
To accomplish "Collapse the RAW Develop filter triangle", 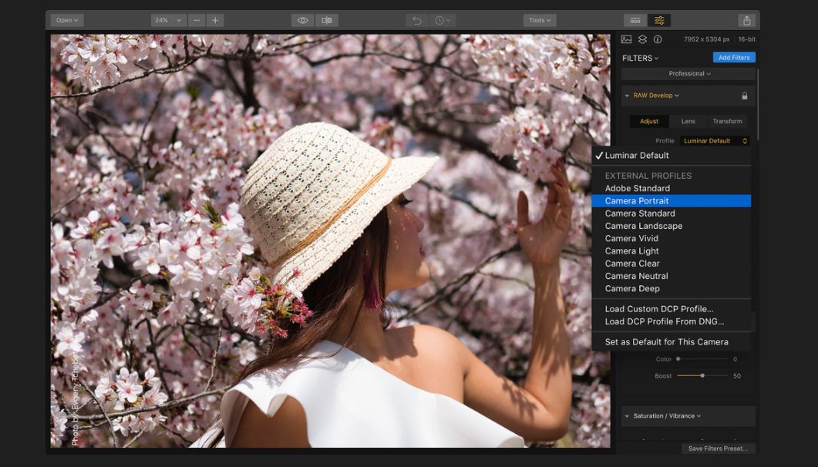I will 627,96.
